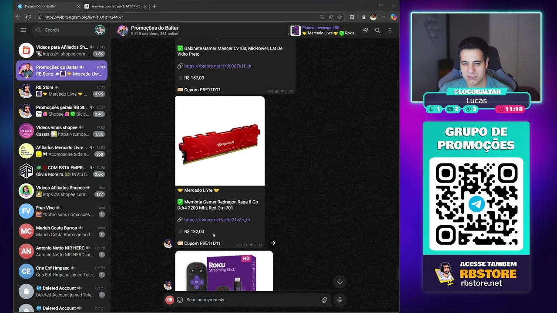
Task: Open the browser profile avatar
Action: [x=373, y=17]
